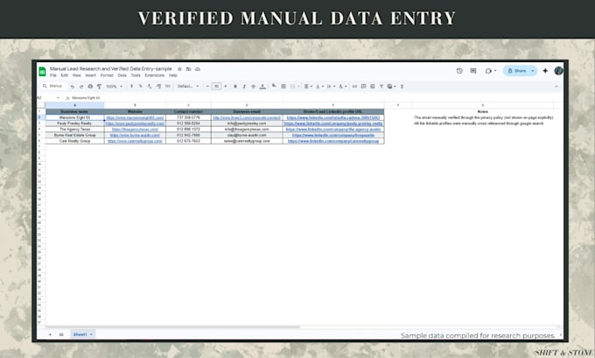The image size is (595, 358).
Task: Open Cain Realty Group website link
Action: click(135, 141)
